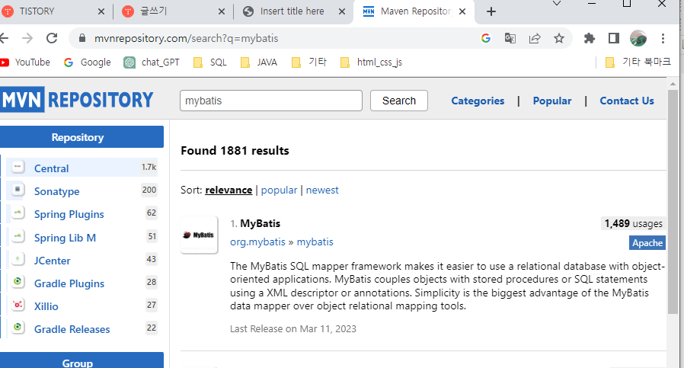This screenshot has width=684, height=368.
Task: Bookmark this page with star icon
Action: (559, 38)
